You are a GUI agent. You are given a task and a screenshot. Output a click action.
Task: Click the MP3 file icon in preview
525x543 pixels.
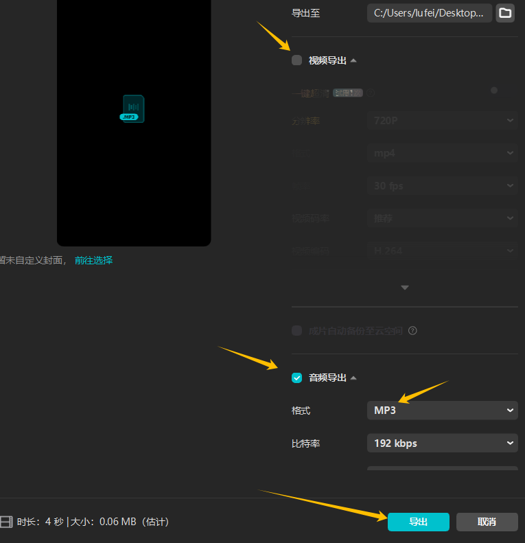pyautogui.click(x=132, y=108)
